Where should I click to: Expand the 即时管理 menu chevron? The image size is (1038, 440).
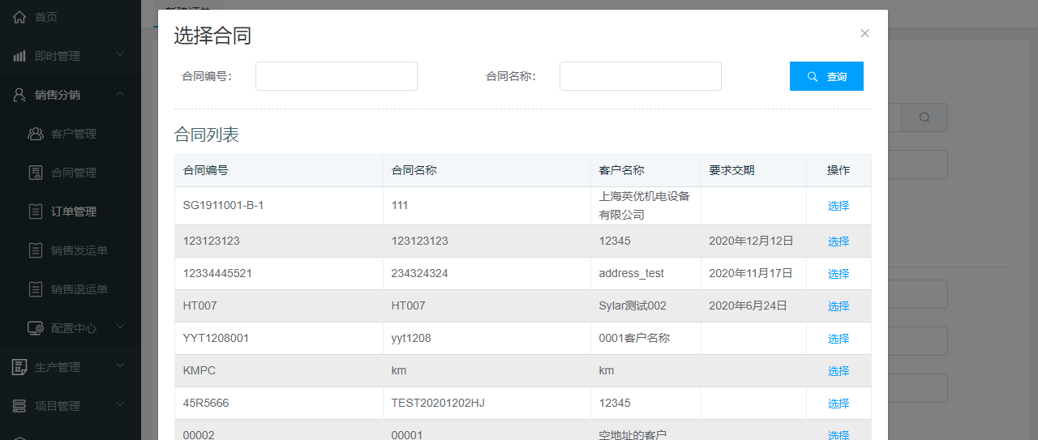tap(120, 55)
